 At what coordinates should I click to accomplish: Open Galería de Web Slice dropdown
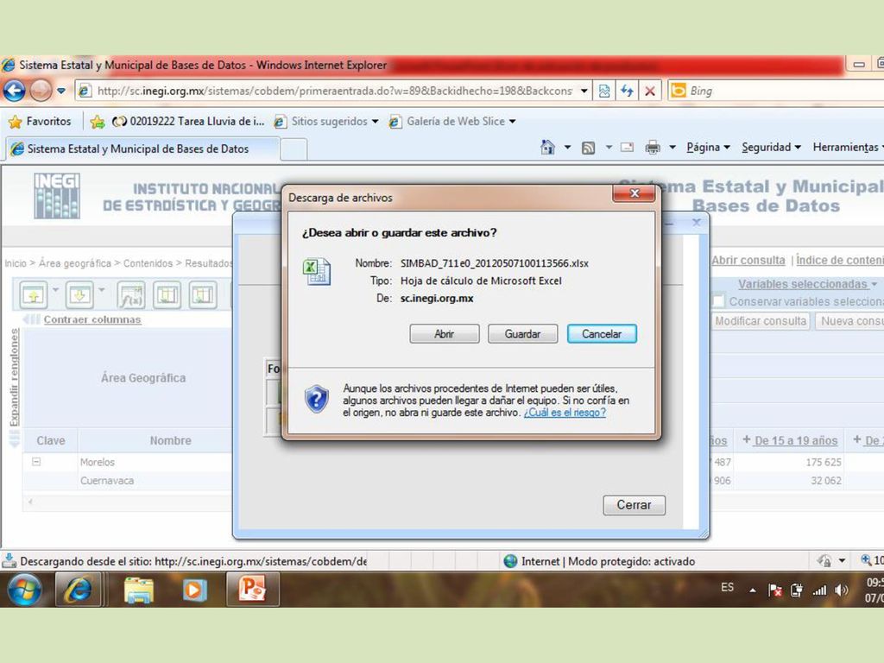coord(452,121)
